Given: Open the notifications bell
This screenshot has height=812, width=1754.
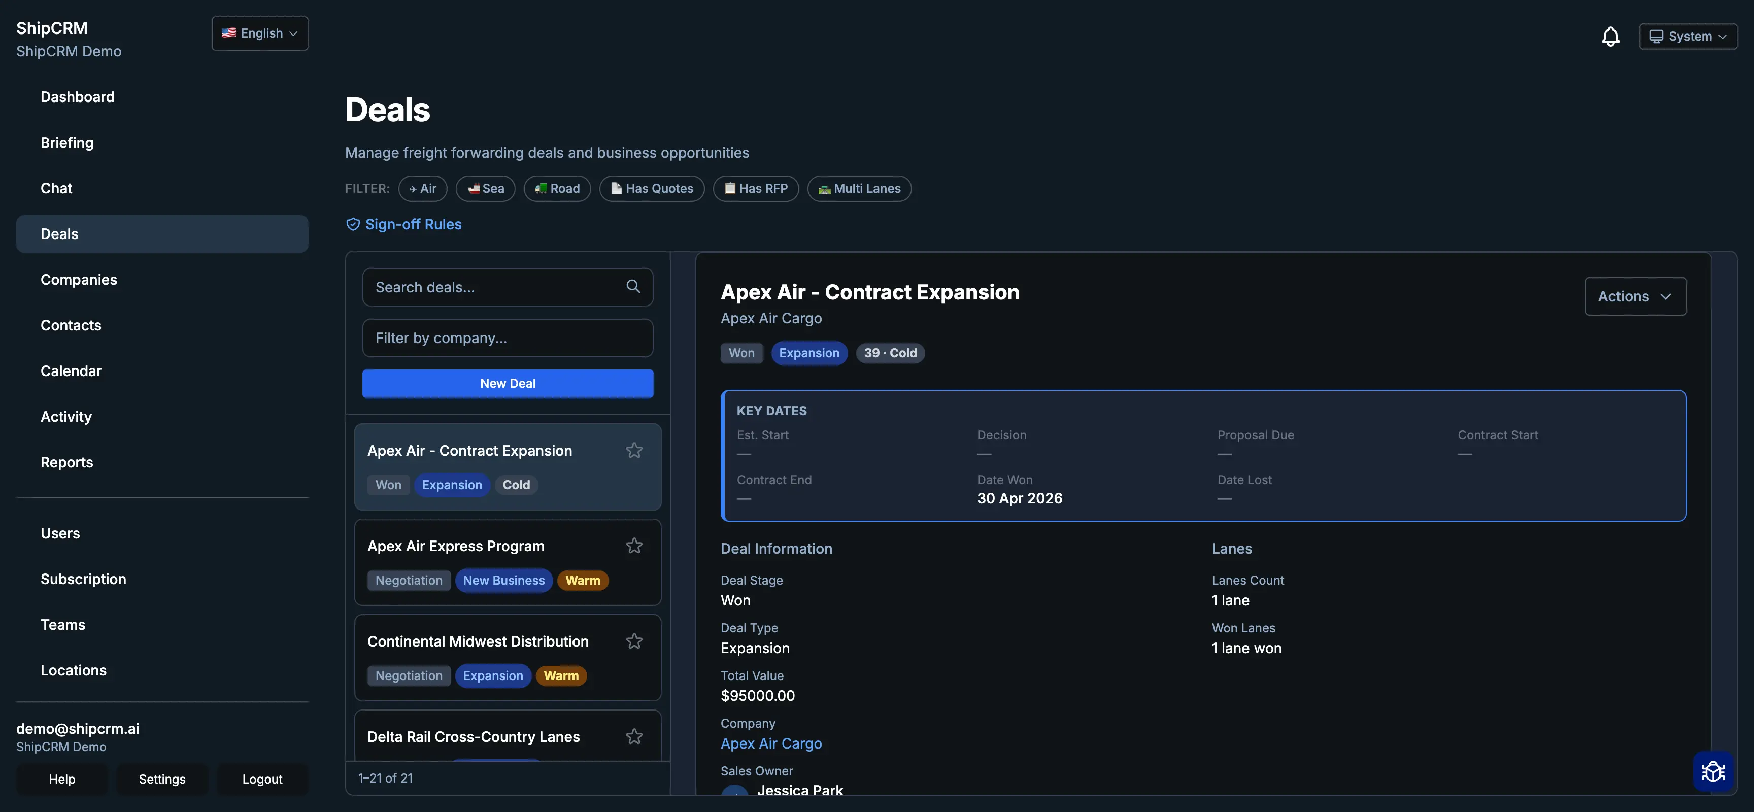Looking at the screenshot, I should 1610,36.
